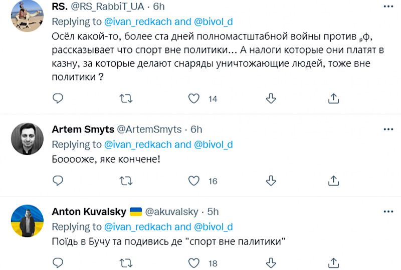The height and width of the screenshot is (270, 401).
Task: Like Artem Smyts tweet with 16 likes
Action: 194,180
